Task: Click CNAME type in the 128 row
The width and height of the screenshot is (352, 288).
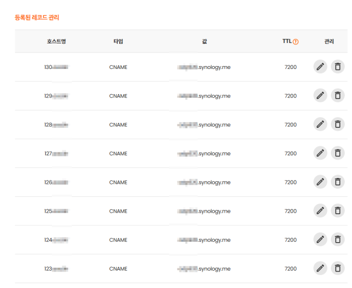Action: coord(118,124)
